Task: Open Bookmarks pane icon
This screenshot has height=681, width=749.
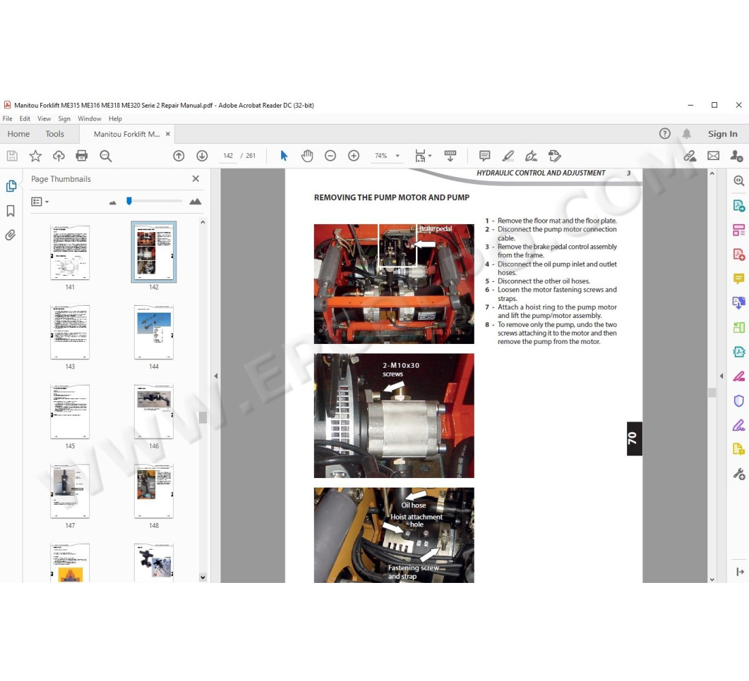Action: point(11,210)
